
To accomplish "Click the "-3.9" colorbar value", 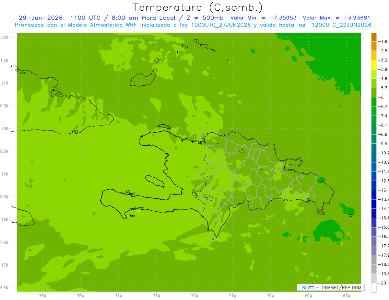I will click(383, 69).
